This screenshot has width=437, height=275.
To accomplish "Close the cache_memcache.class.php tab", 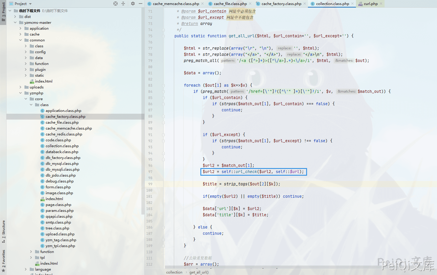I will [202, 4].
